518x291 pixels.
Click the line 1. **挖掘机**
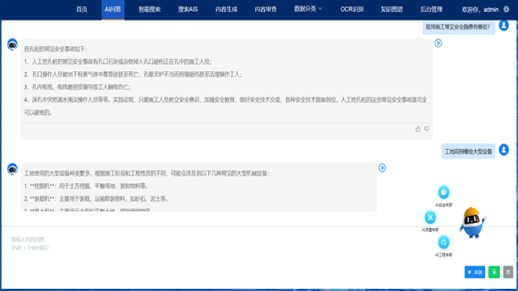[86, 186]
